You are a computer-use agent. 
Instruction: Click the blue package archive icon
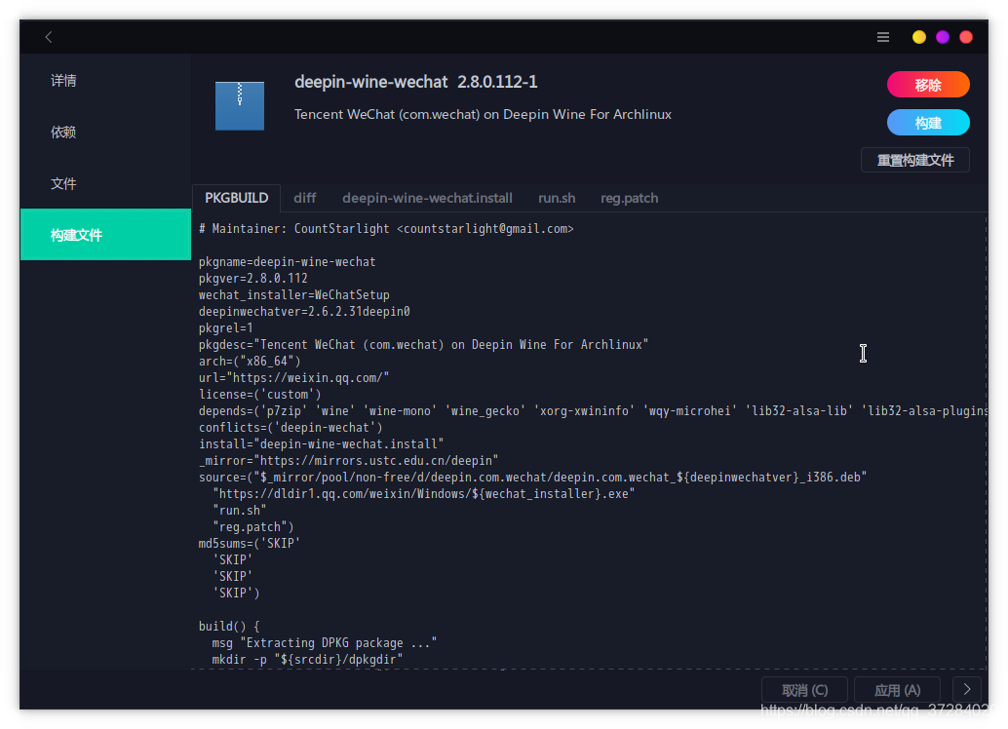point(239,105)
